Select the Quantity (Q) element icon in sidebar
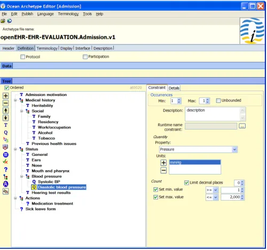 click(6, 133)
